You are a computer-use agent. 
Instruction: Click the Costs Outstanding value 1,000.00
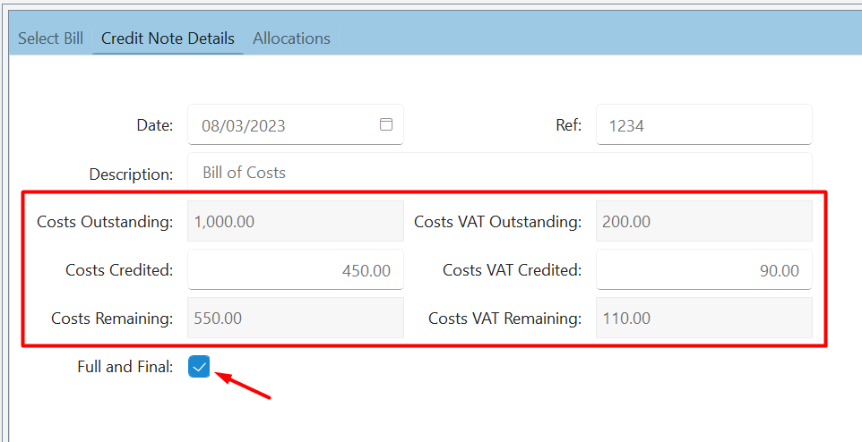pyautogui.click(x=296, y=221)
